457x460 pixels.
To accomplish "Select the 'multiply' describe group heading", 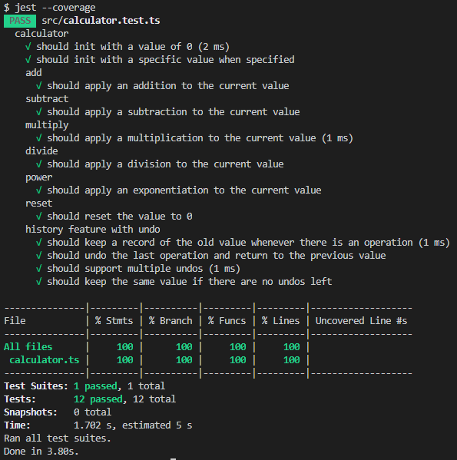I will click(47, 125).
